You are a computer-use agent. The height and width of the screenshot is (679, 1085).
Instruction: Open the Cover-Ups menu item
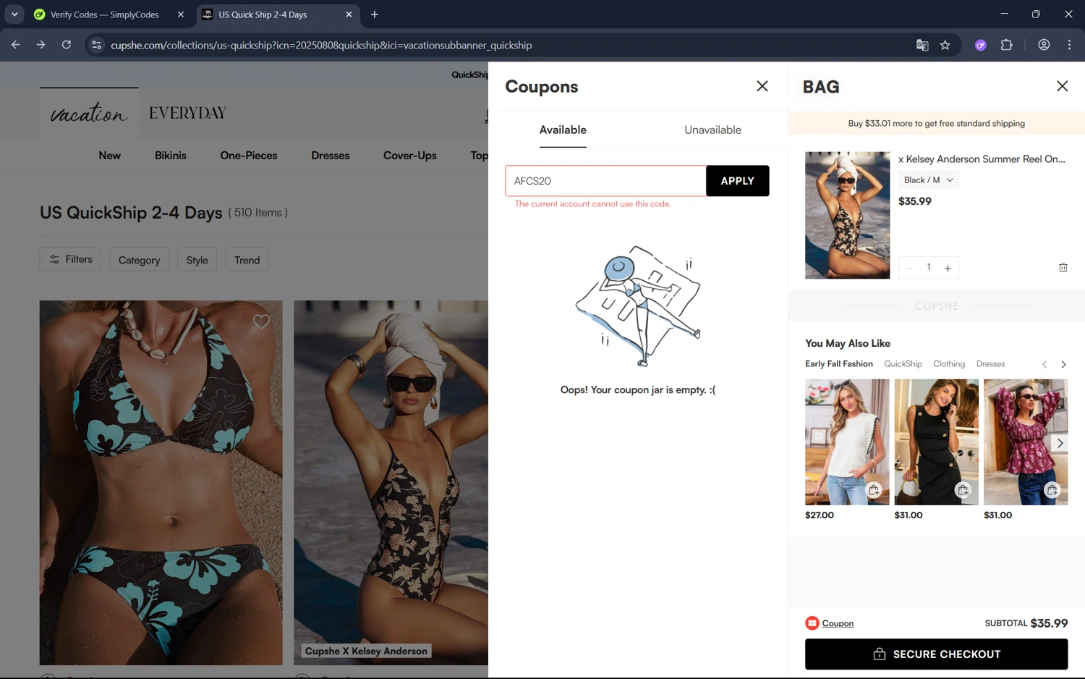click(x=410, y=156)
